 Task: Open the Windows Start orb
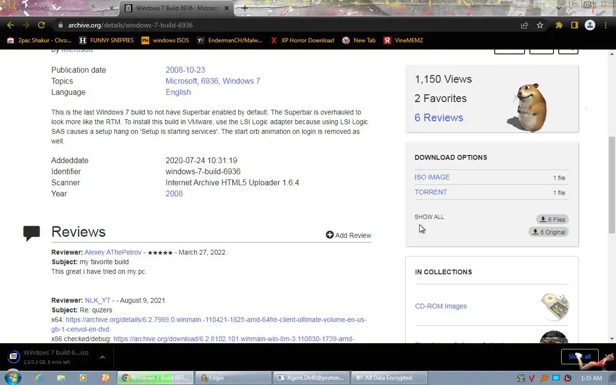[13, 377]
